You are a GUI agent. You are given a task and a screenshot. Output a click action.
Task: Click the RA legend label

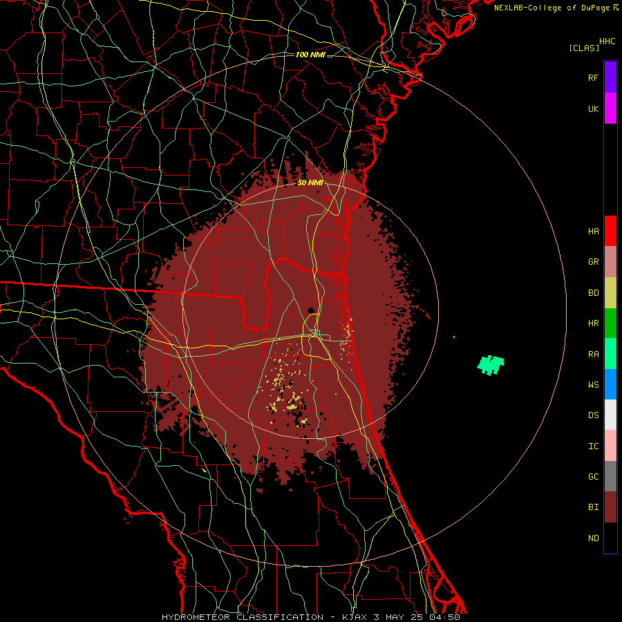[x=593, y=355]
